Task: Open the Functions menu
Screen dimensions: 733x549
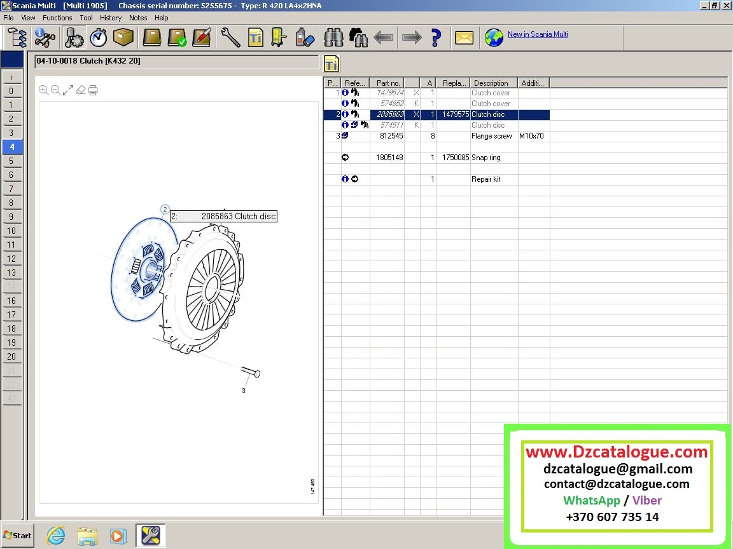Action: pos(57,18)
